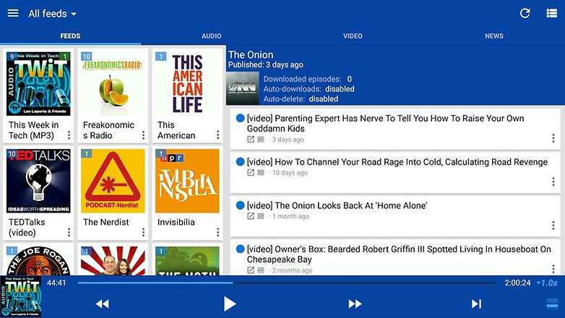
Task: Click show notes icon on Road Rage episode
Action: click(x=261, y=173)
